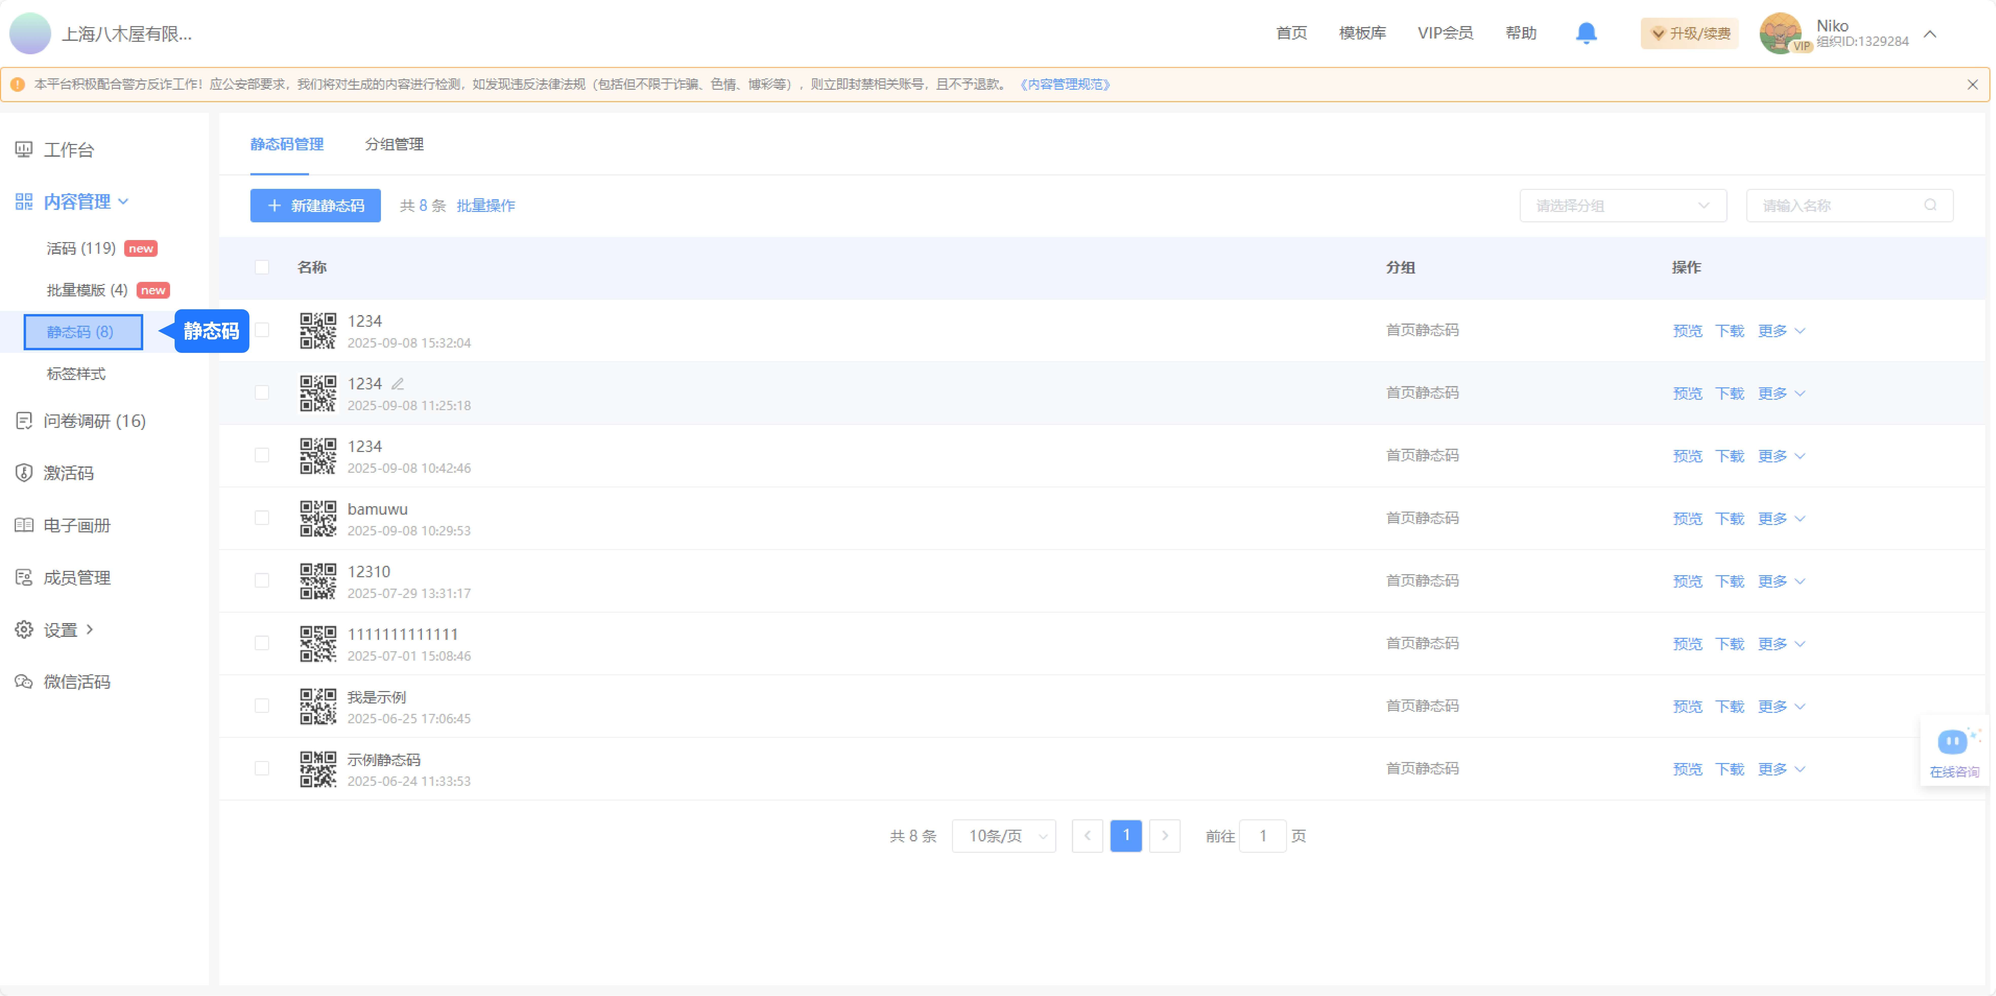Viewport: 1996px width, 996px height.
Task: Click the edit pencil icon beside 1234
Action: 397,384
